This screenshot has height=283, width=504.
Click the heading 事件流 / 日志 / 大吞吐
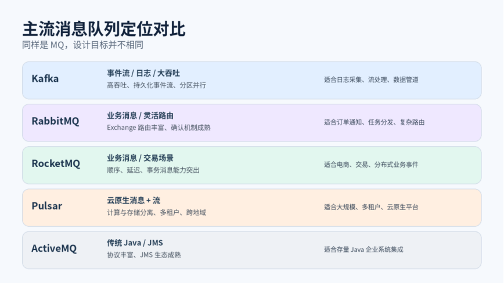(x=143, y=73)
